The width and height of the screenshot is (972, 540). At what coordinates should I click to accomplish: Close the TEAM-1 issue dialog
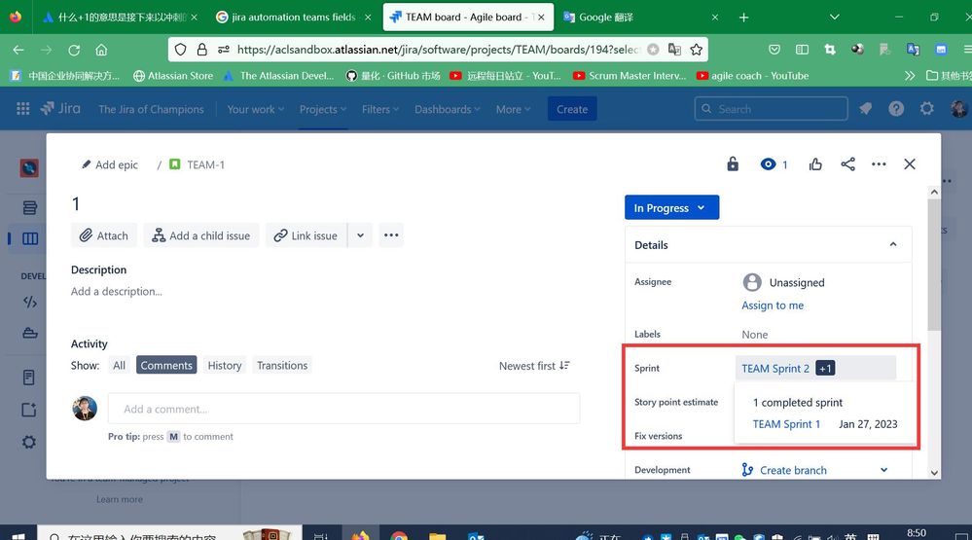(x=910, y=164)
